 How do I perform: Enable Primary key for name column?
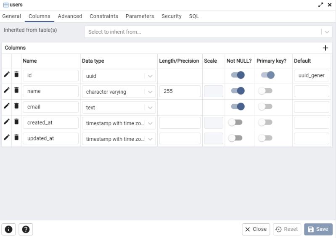(x=265, y=91)
